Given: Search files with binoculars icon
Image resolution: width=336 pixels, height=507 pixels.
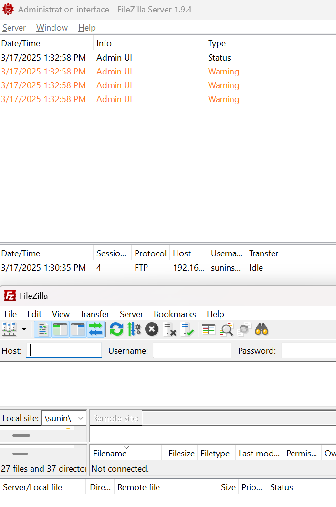Looking at the screenshot, I should tap(262, 329).
